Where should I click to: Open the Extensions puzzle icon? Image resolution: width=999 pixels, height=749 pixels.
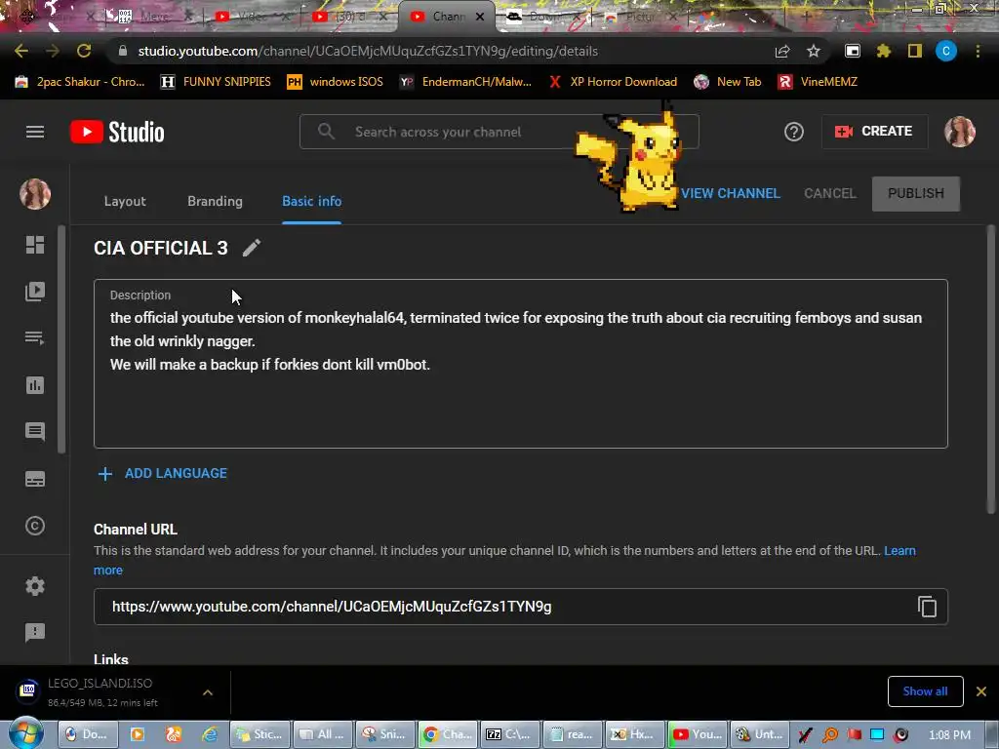(883, 51)
